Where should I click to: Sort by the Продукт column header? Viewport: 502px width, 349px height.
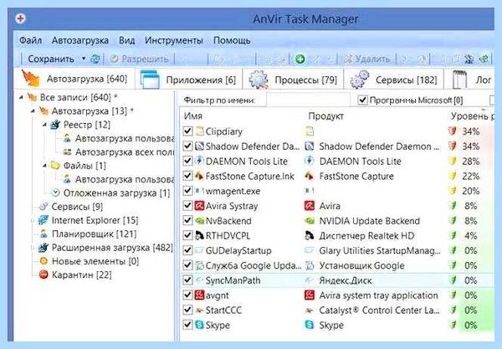(x=326, y=115)
